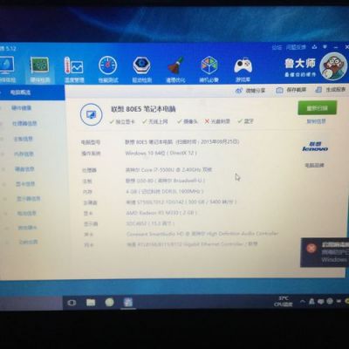Viewport: 349px width, 349px height.
Task: Click the 微博分享 share icon
Action: [x=239, y=91]
